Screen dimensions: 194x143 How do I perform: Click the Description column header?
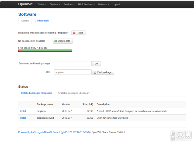click(x=103, y=104)
